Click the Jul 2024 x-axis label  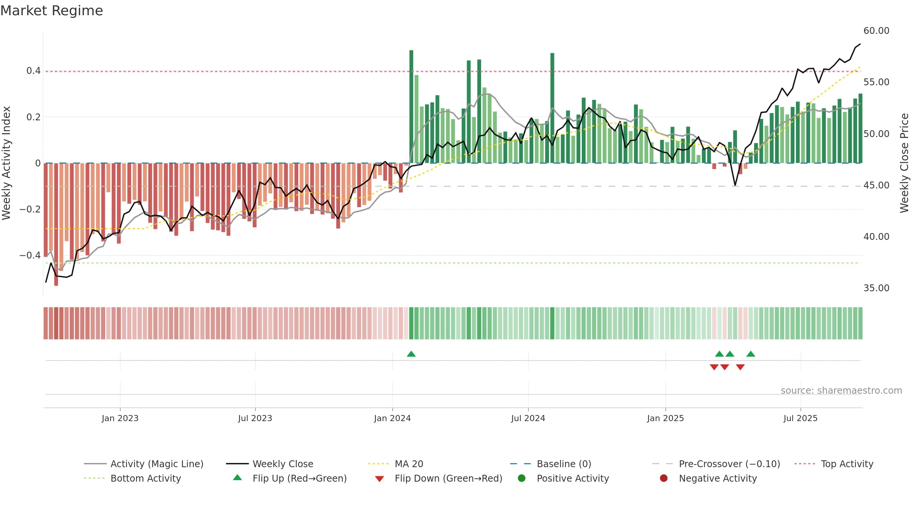[528, 418]
